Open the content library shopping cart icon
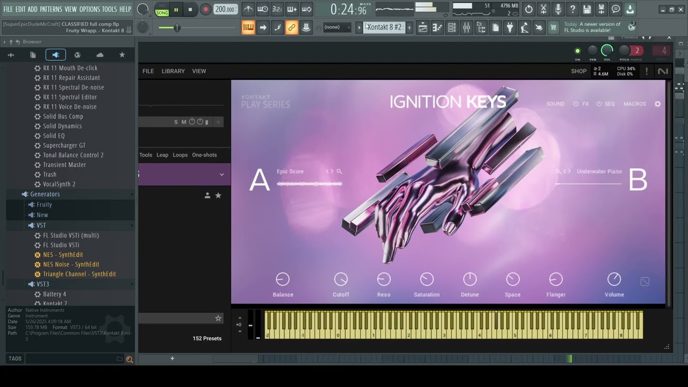The height and width of the screenshot is (387, 688). tap(553, 28)
